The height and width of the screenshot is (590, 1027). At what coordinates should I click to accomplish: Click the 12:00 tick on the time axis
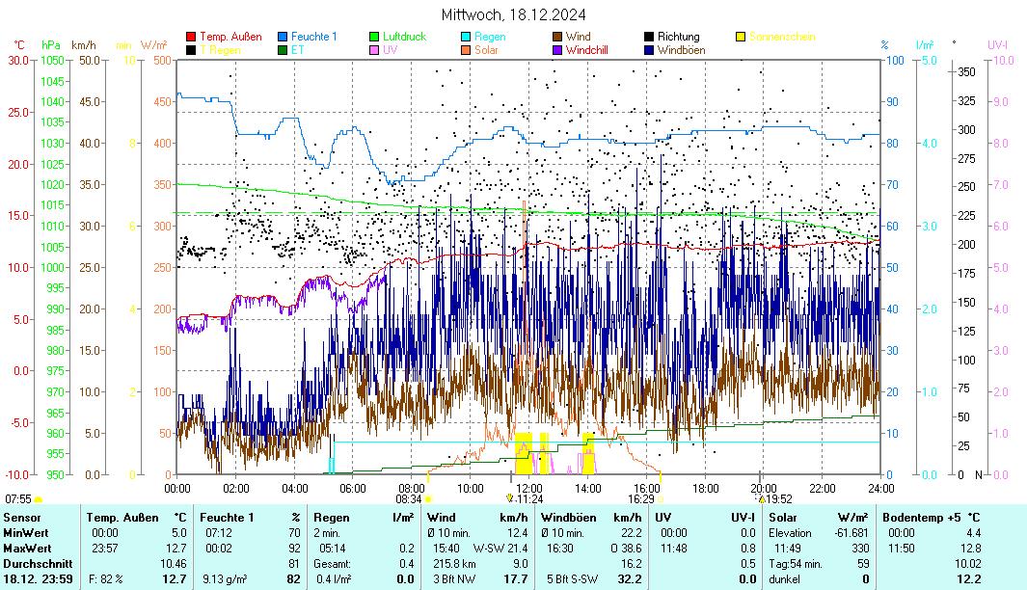coord(528,488)
